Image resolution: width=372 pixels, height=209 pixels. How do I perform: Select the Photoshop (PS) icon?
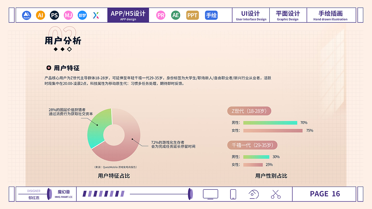pyautogui.click(x=54, y=15)
